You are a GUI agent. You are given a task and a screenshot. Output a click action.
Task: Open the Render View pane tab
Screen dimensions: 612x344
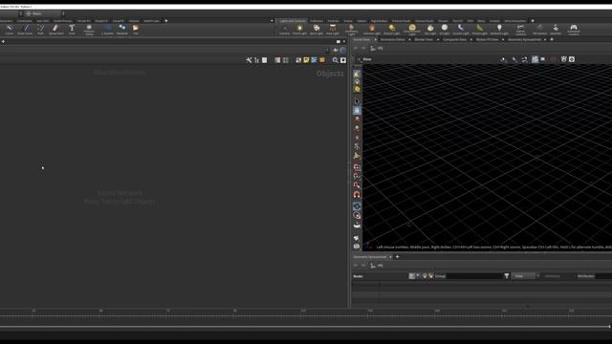coord(424,39)
